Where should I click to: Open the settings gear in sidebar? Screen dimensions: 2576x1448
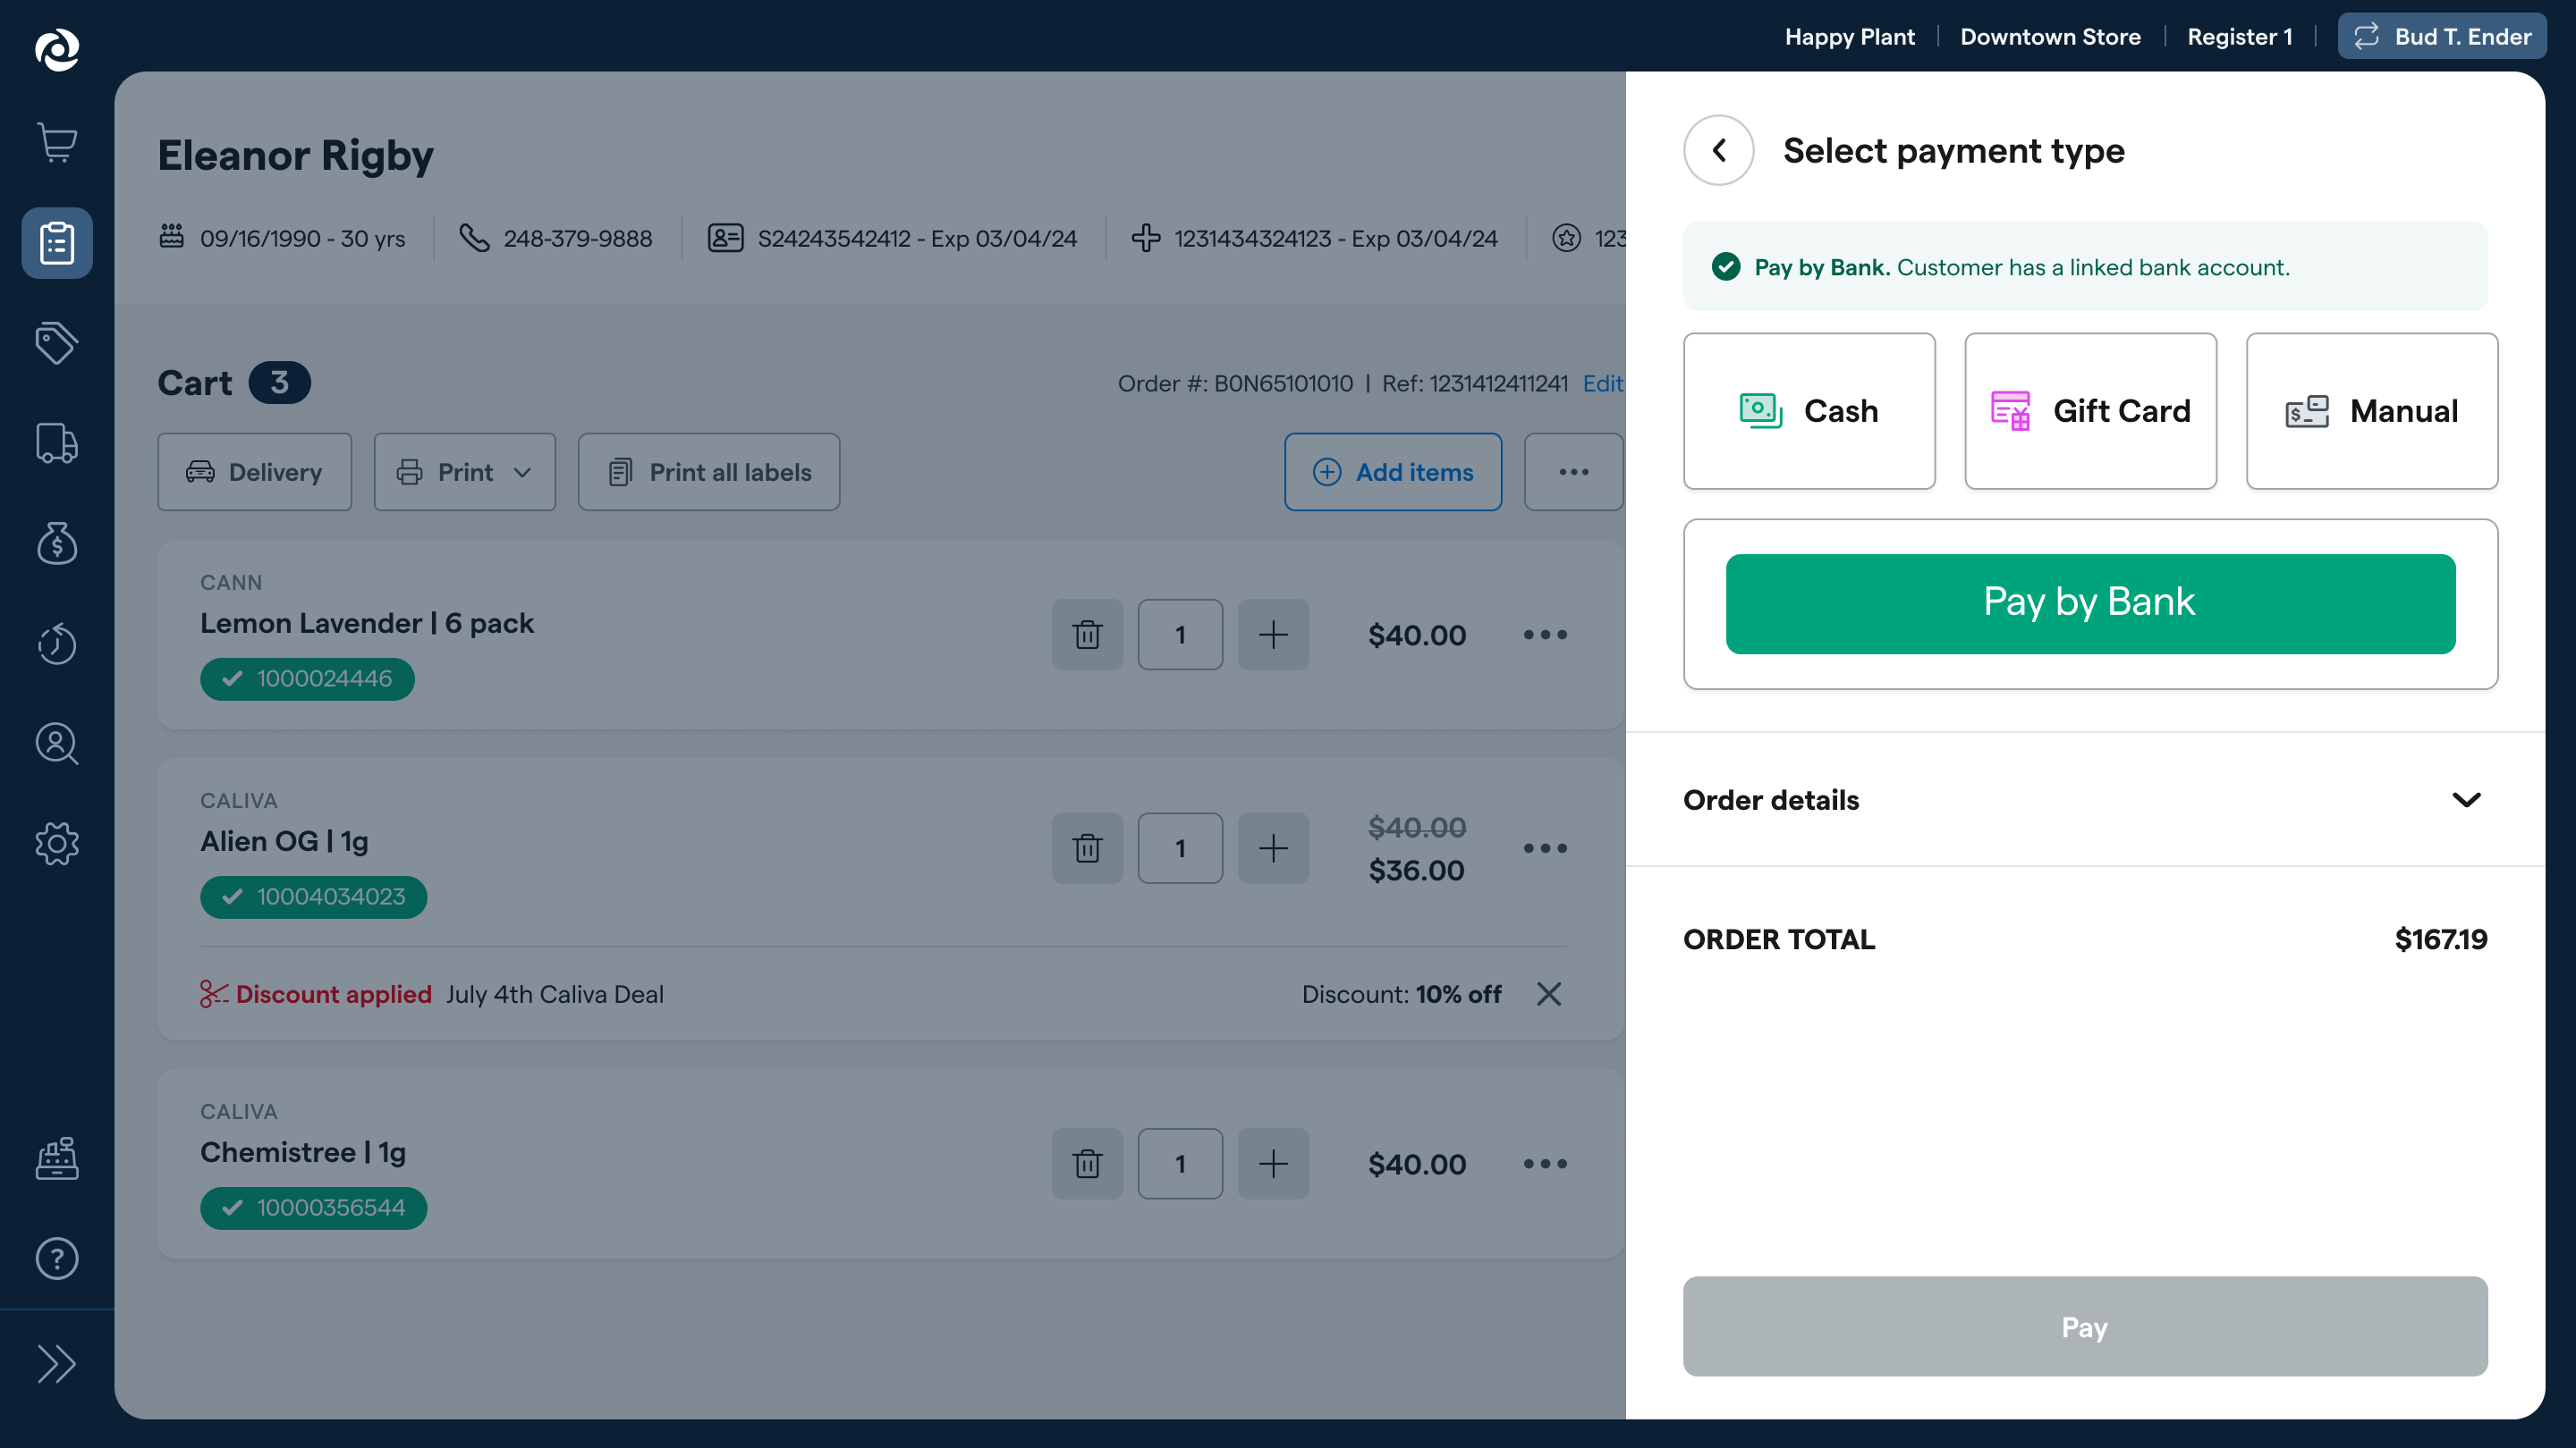point(57,844)
